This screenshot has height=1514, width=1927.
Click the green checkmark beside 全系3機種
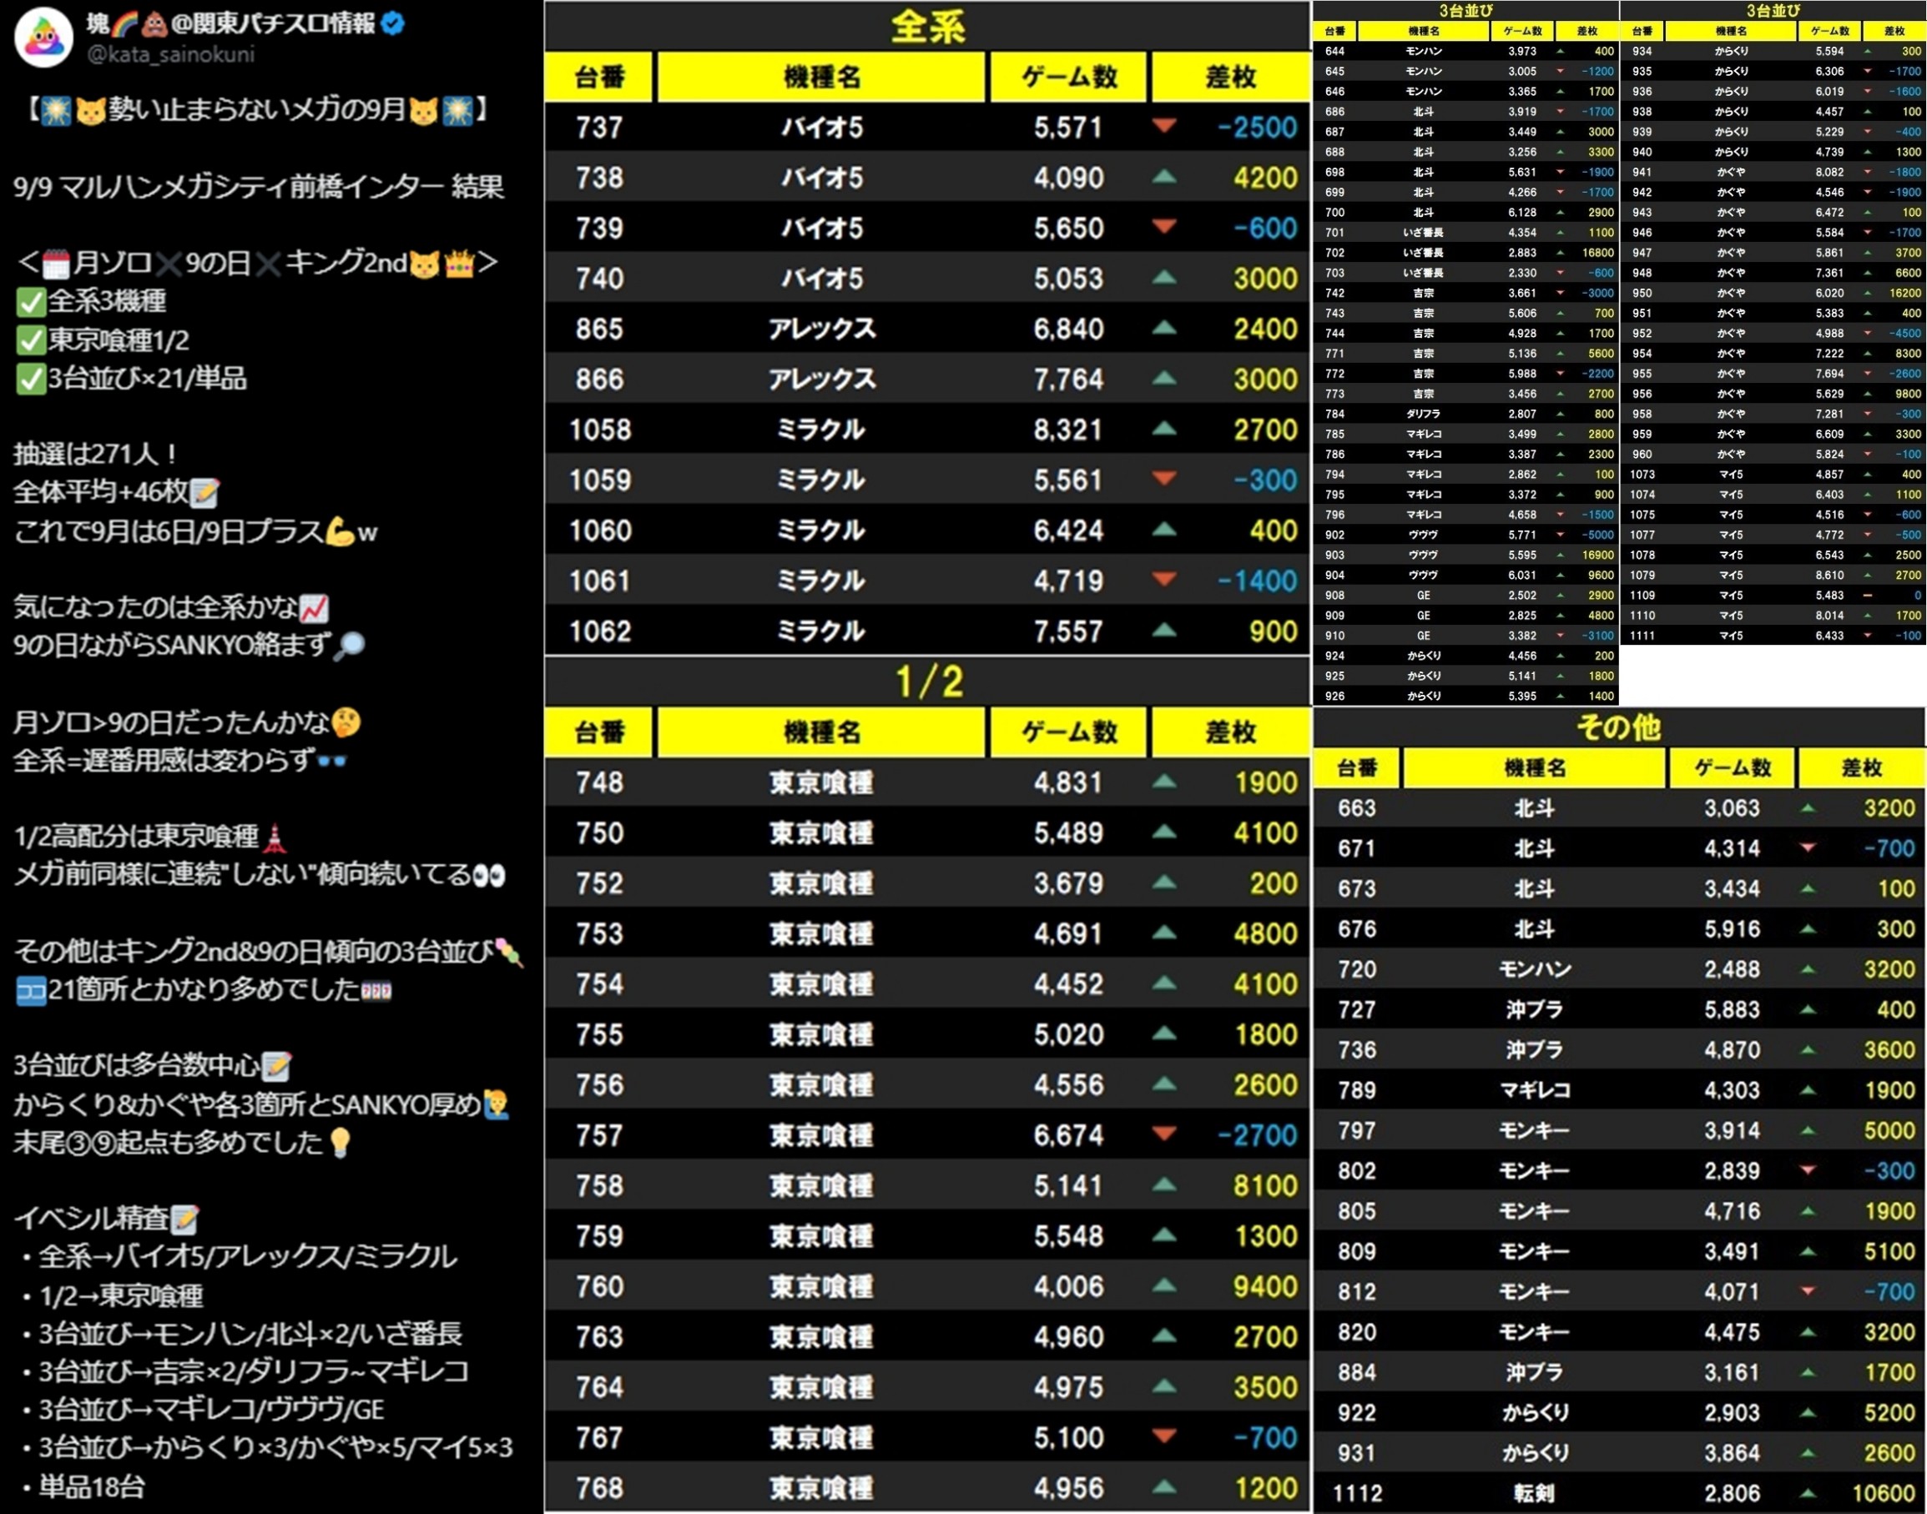[x=30, y=302]
